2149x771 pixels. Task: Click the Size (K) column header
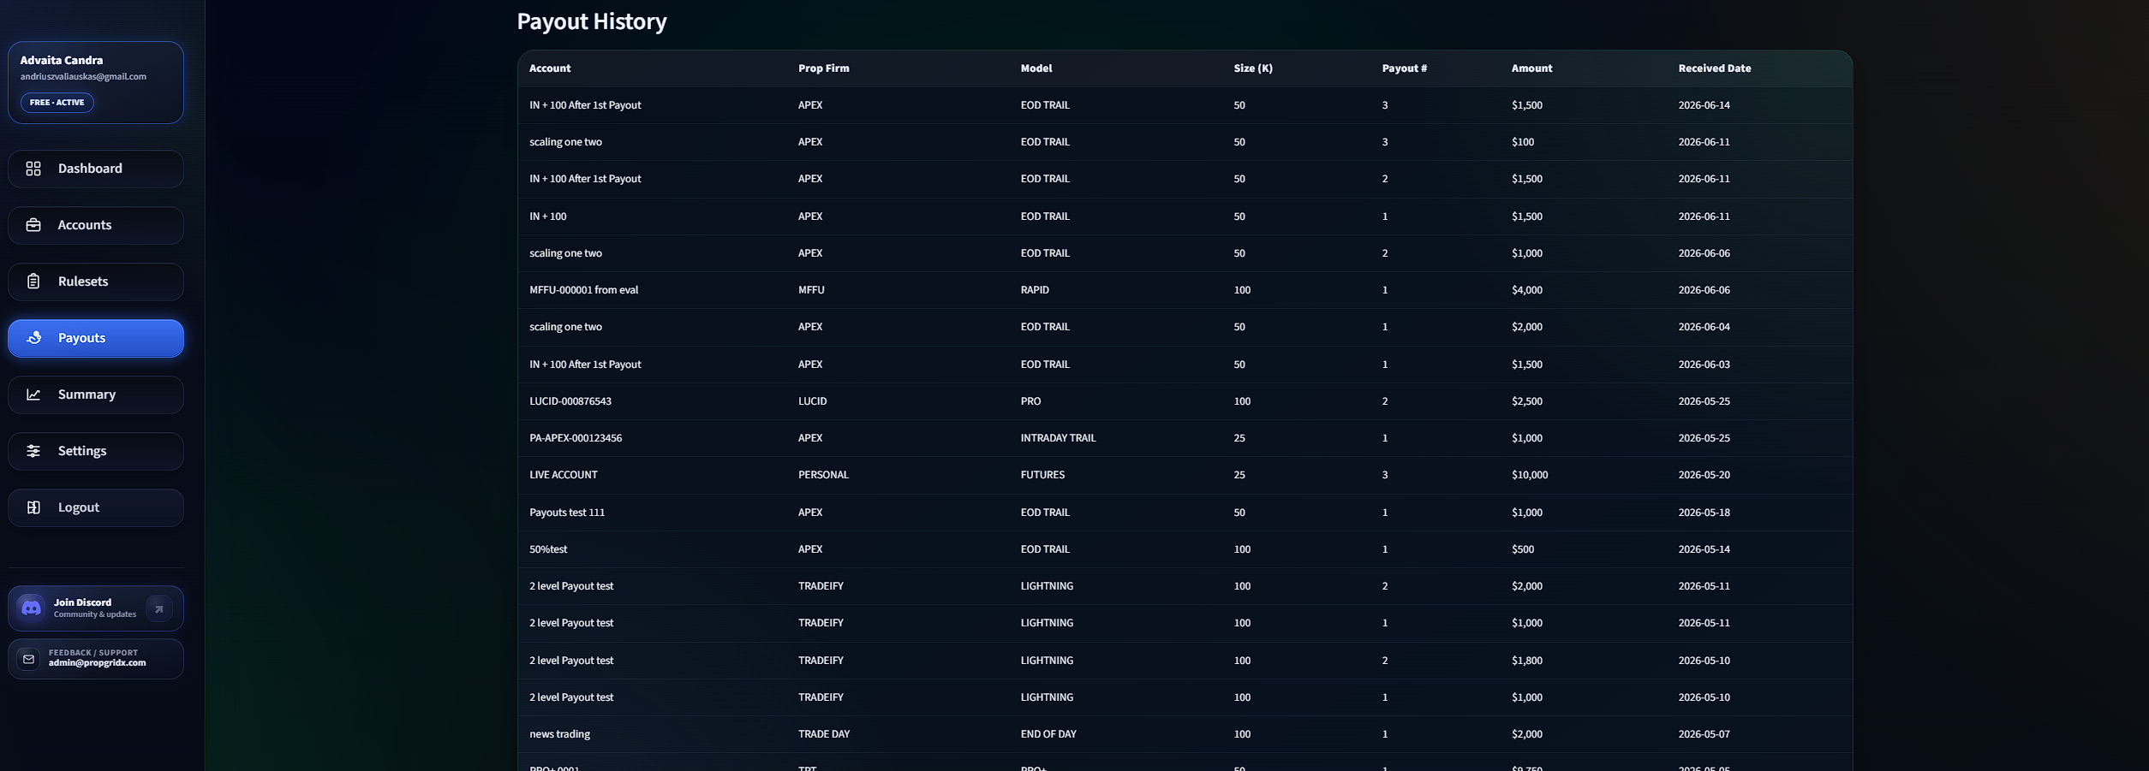pyautogui.click(x=1253, y=68)
